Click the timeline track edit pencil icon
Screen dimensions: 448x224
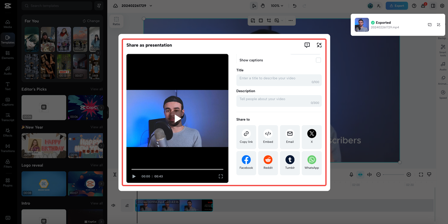click(127, 205)
